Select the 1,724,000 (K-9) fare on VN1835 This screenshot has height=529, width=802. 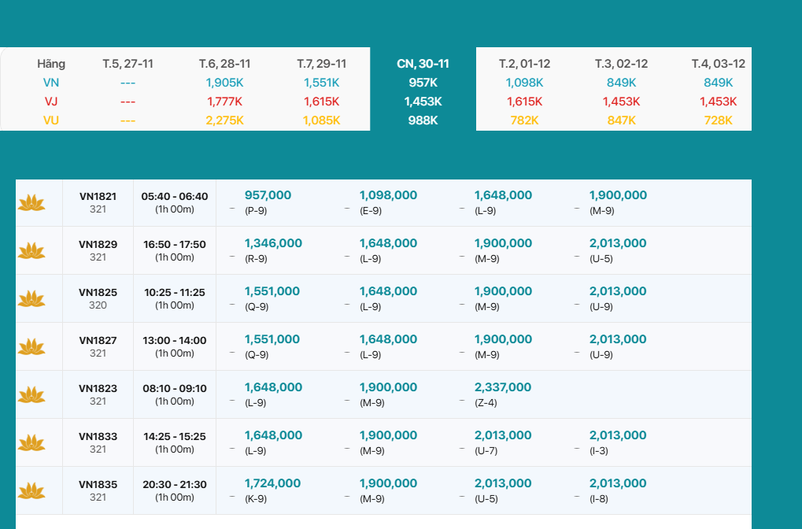click(x=272, y=484)
